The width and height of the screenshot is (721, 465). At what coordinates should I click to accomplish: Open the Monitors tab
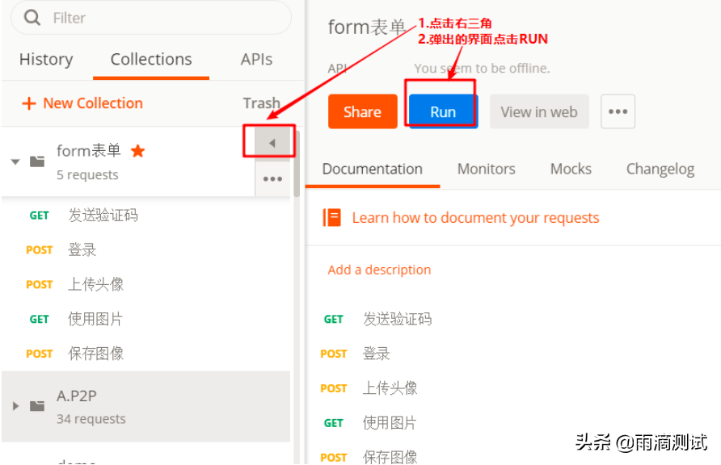(486, 169)
